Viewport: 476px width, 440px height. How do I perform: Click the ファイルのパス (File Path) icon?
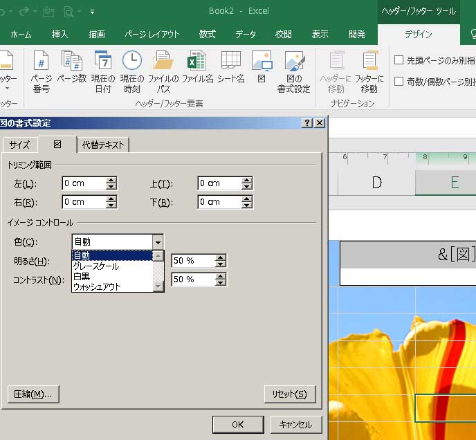click(163, 71)
